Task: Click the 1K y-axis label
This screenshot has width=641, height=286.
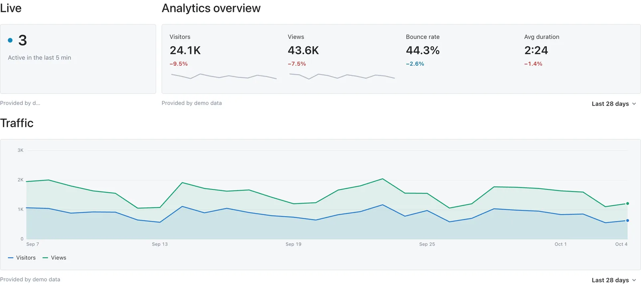Action: pyautogui.click(x=20, y=209)
